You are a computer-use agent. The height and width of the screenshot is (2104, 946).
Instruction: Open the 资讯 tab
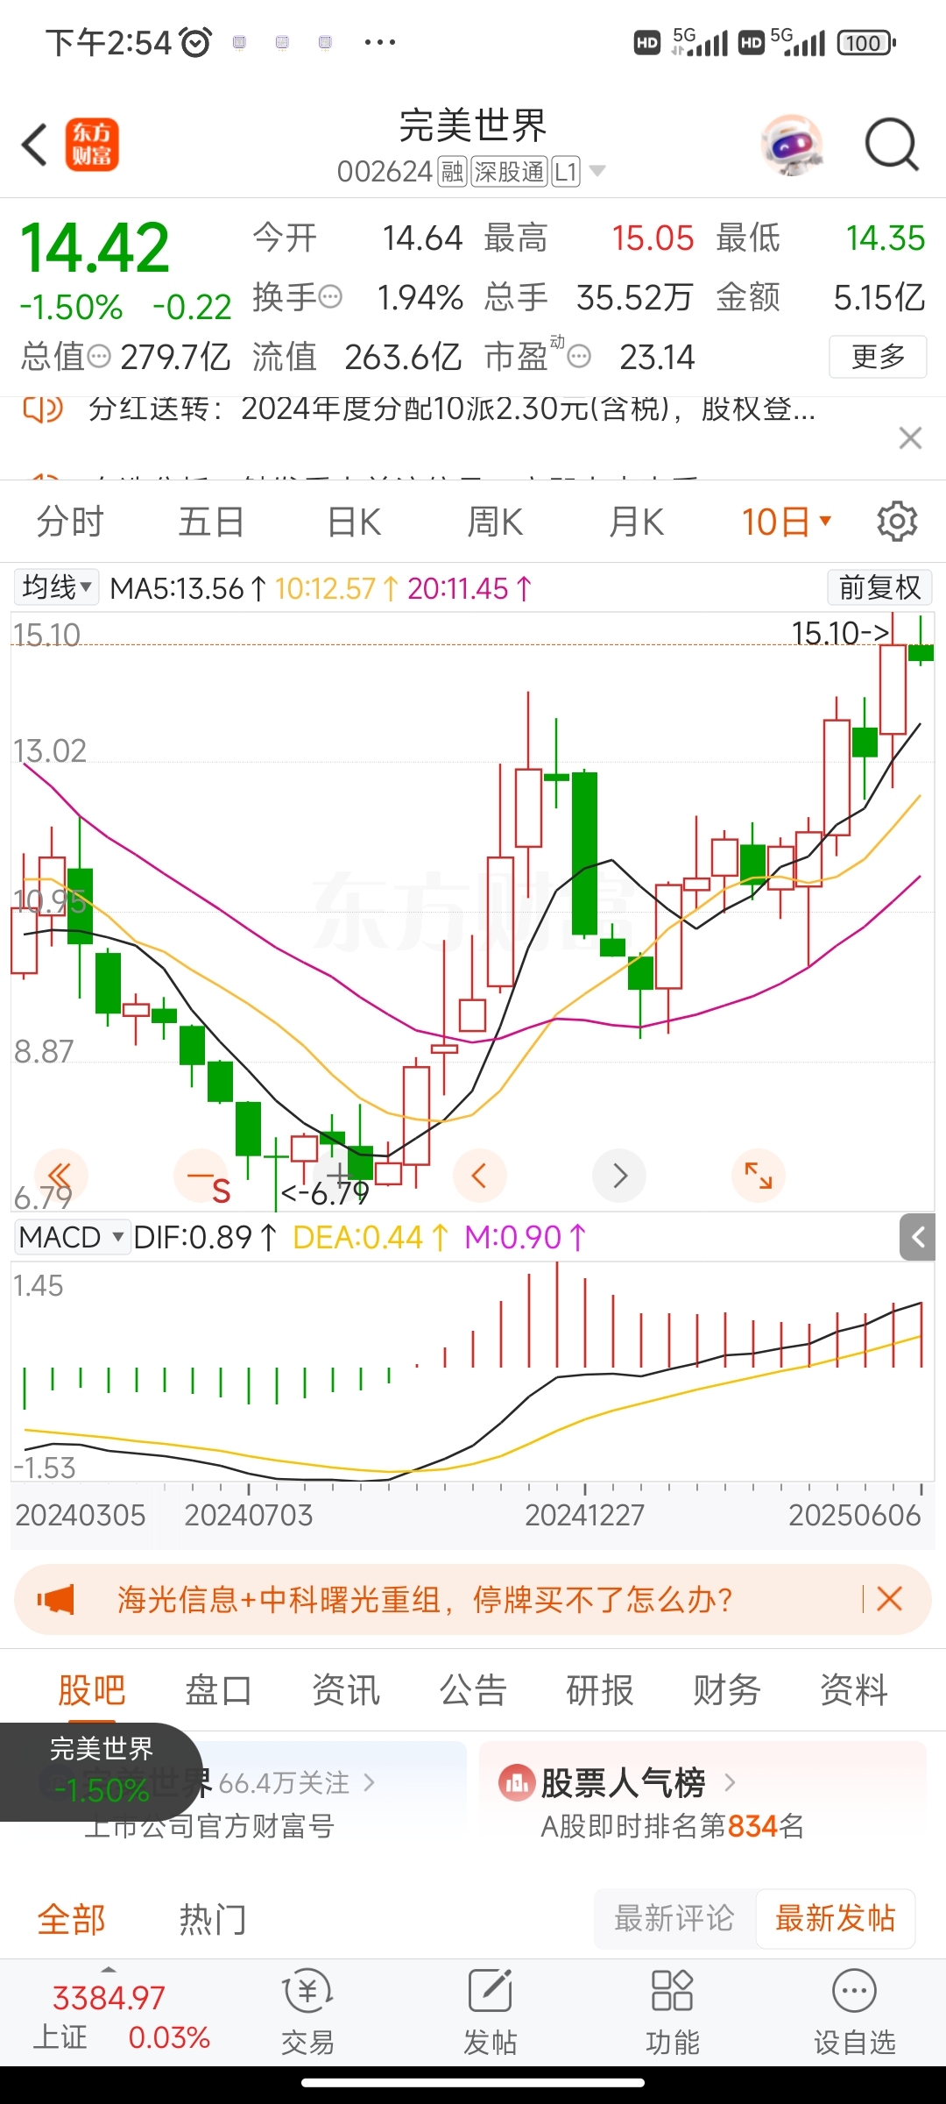pyautogui.click(x=346, y=1690)
